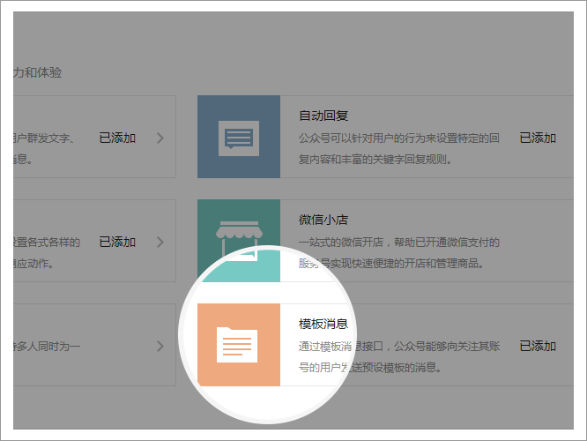Expand the chevron beside 群发文字 card
This screenshot has width=587, height=441.
click(160, 138)
